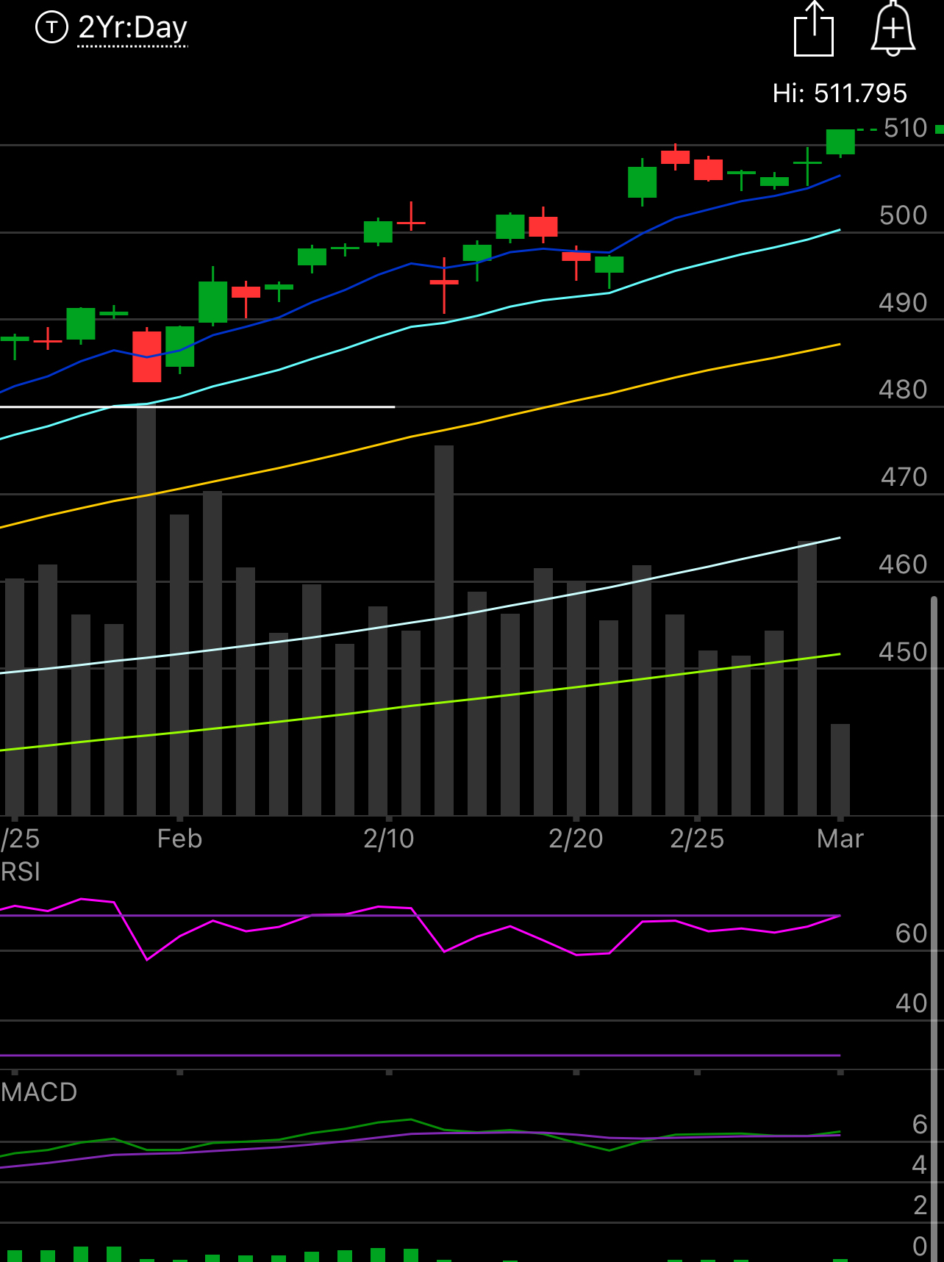Tap the 2/10 date axis label
The width and height of the screenshot is (944, 1262).
click(389, 839)
